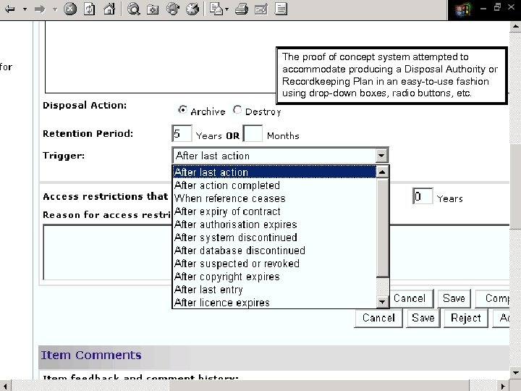Choose 'When reference ceases' trigger
The height and width of the screenshot is (391, 521).
click(x=274, y=198)
